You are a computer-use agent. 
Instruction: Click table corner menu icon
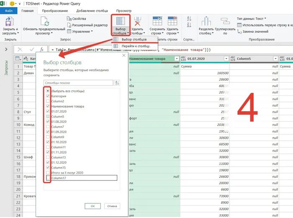(18, 59)
